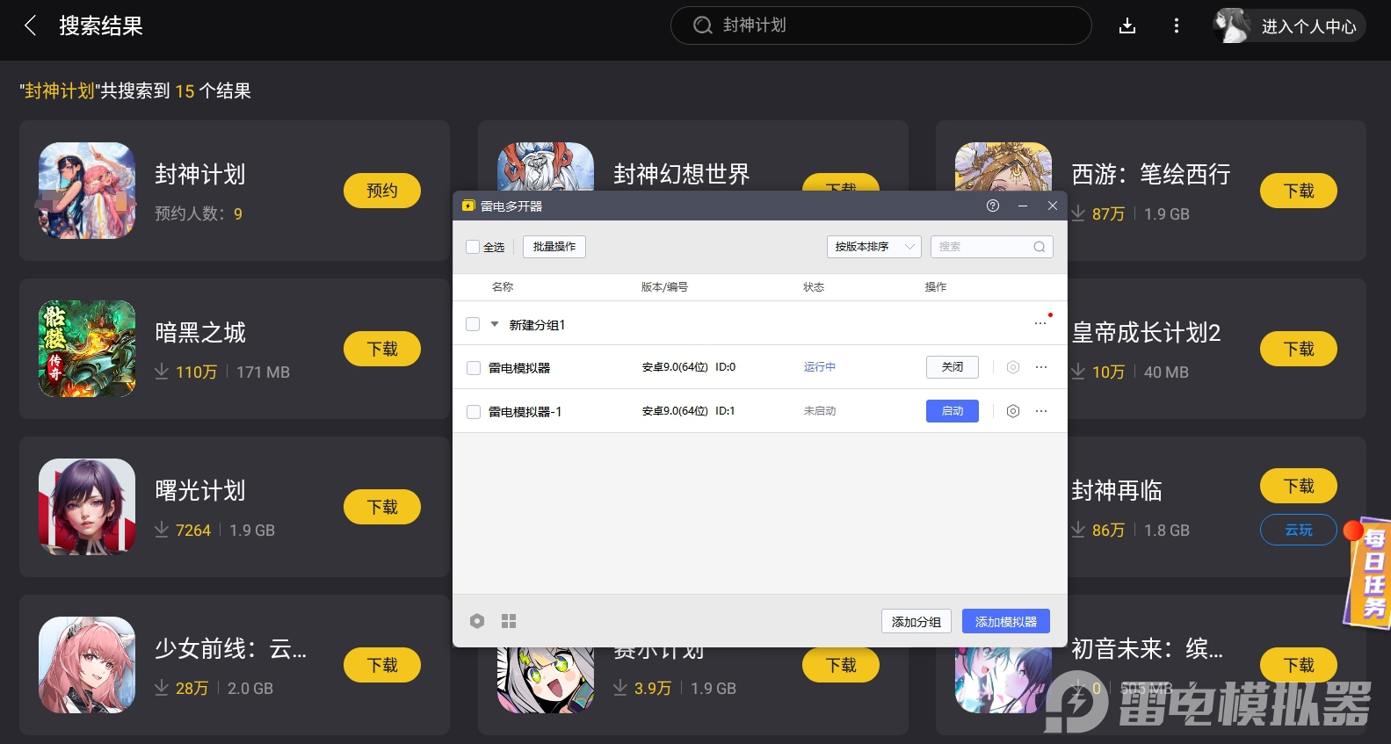Screen dimensions: 1391x744
Task: Open the 封神计划 game icon
Action: (x=87, y=191)
